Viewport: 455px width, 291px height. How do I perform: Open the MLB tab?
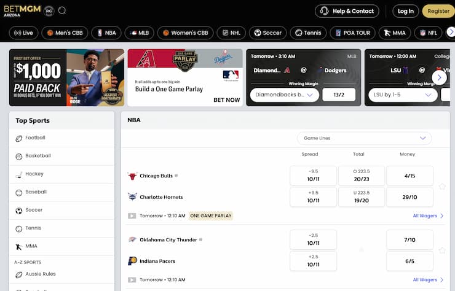140,33
